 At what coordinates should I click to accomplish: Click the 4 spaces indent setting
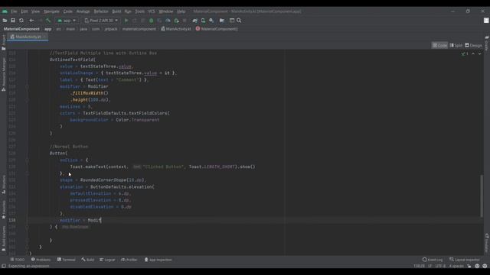pyautogui.click(x=456, y=266)
